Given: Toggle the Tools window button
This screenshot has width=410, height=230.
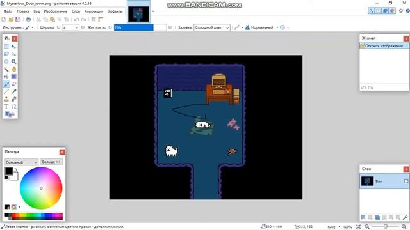Looking at the screenshot, I should 371,11.
